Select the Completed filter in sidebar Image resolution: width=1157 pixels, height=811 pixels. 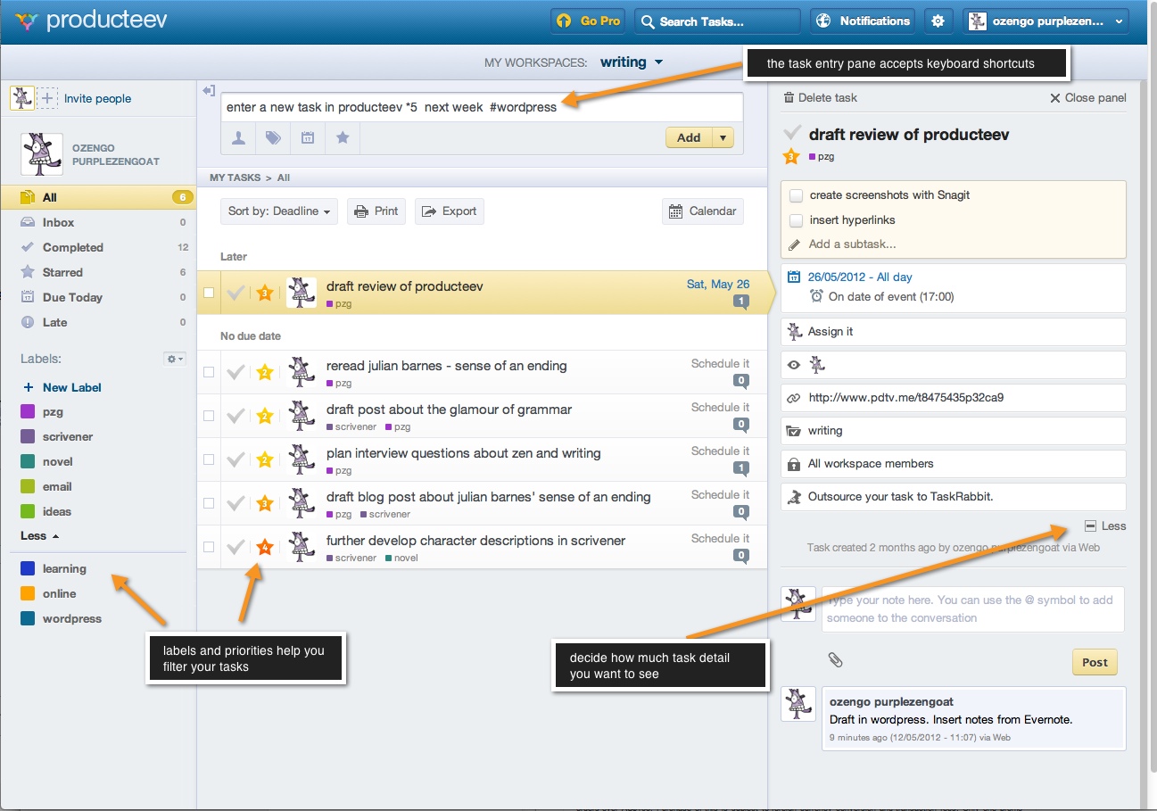pos(73,248)
